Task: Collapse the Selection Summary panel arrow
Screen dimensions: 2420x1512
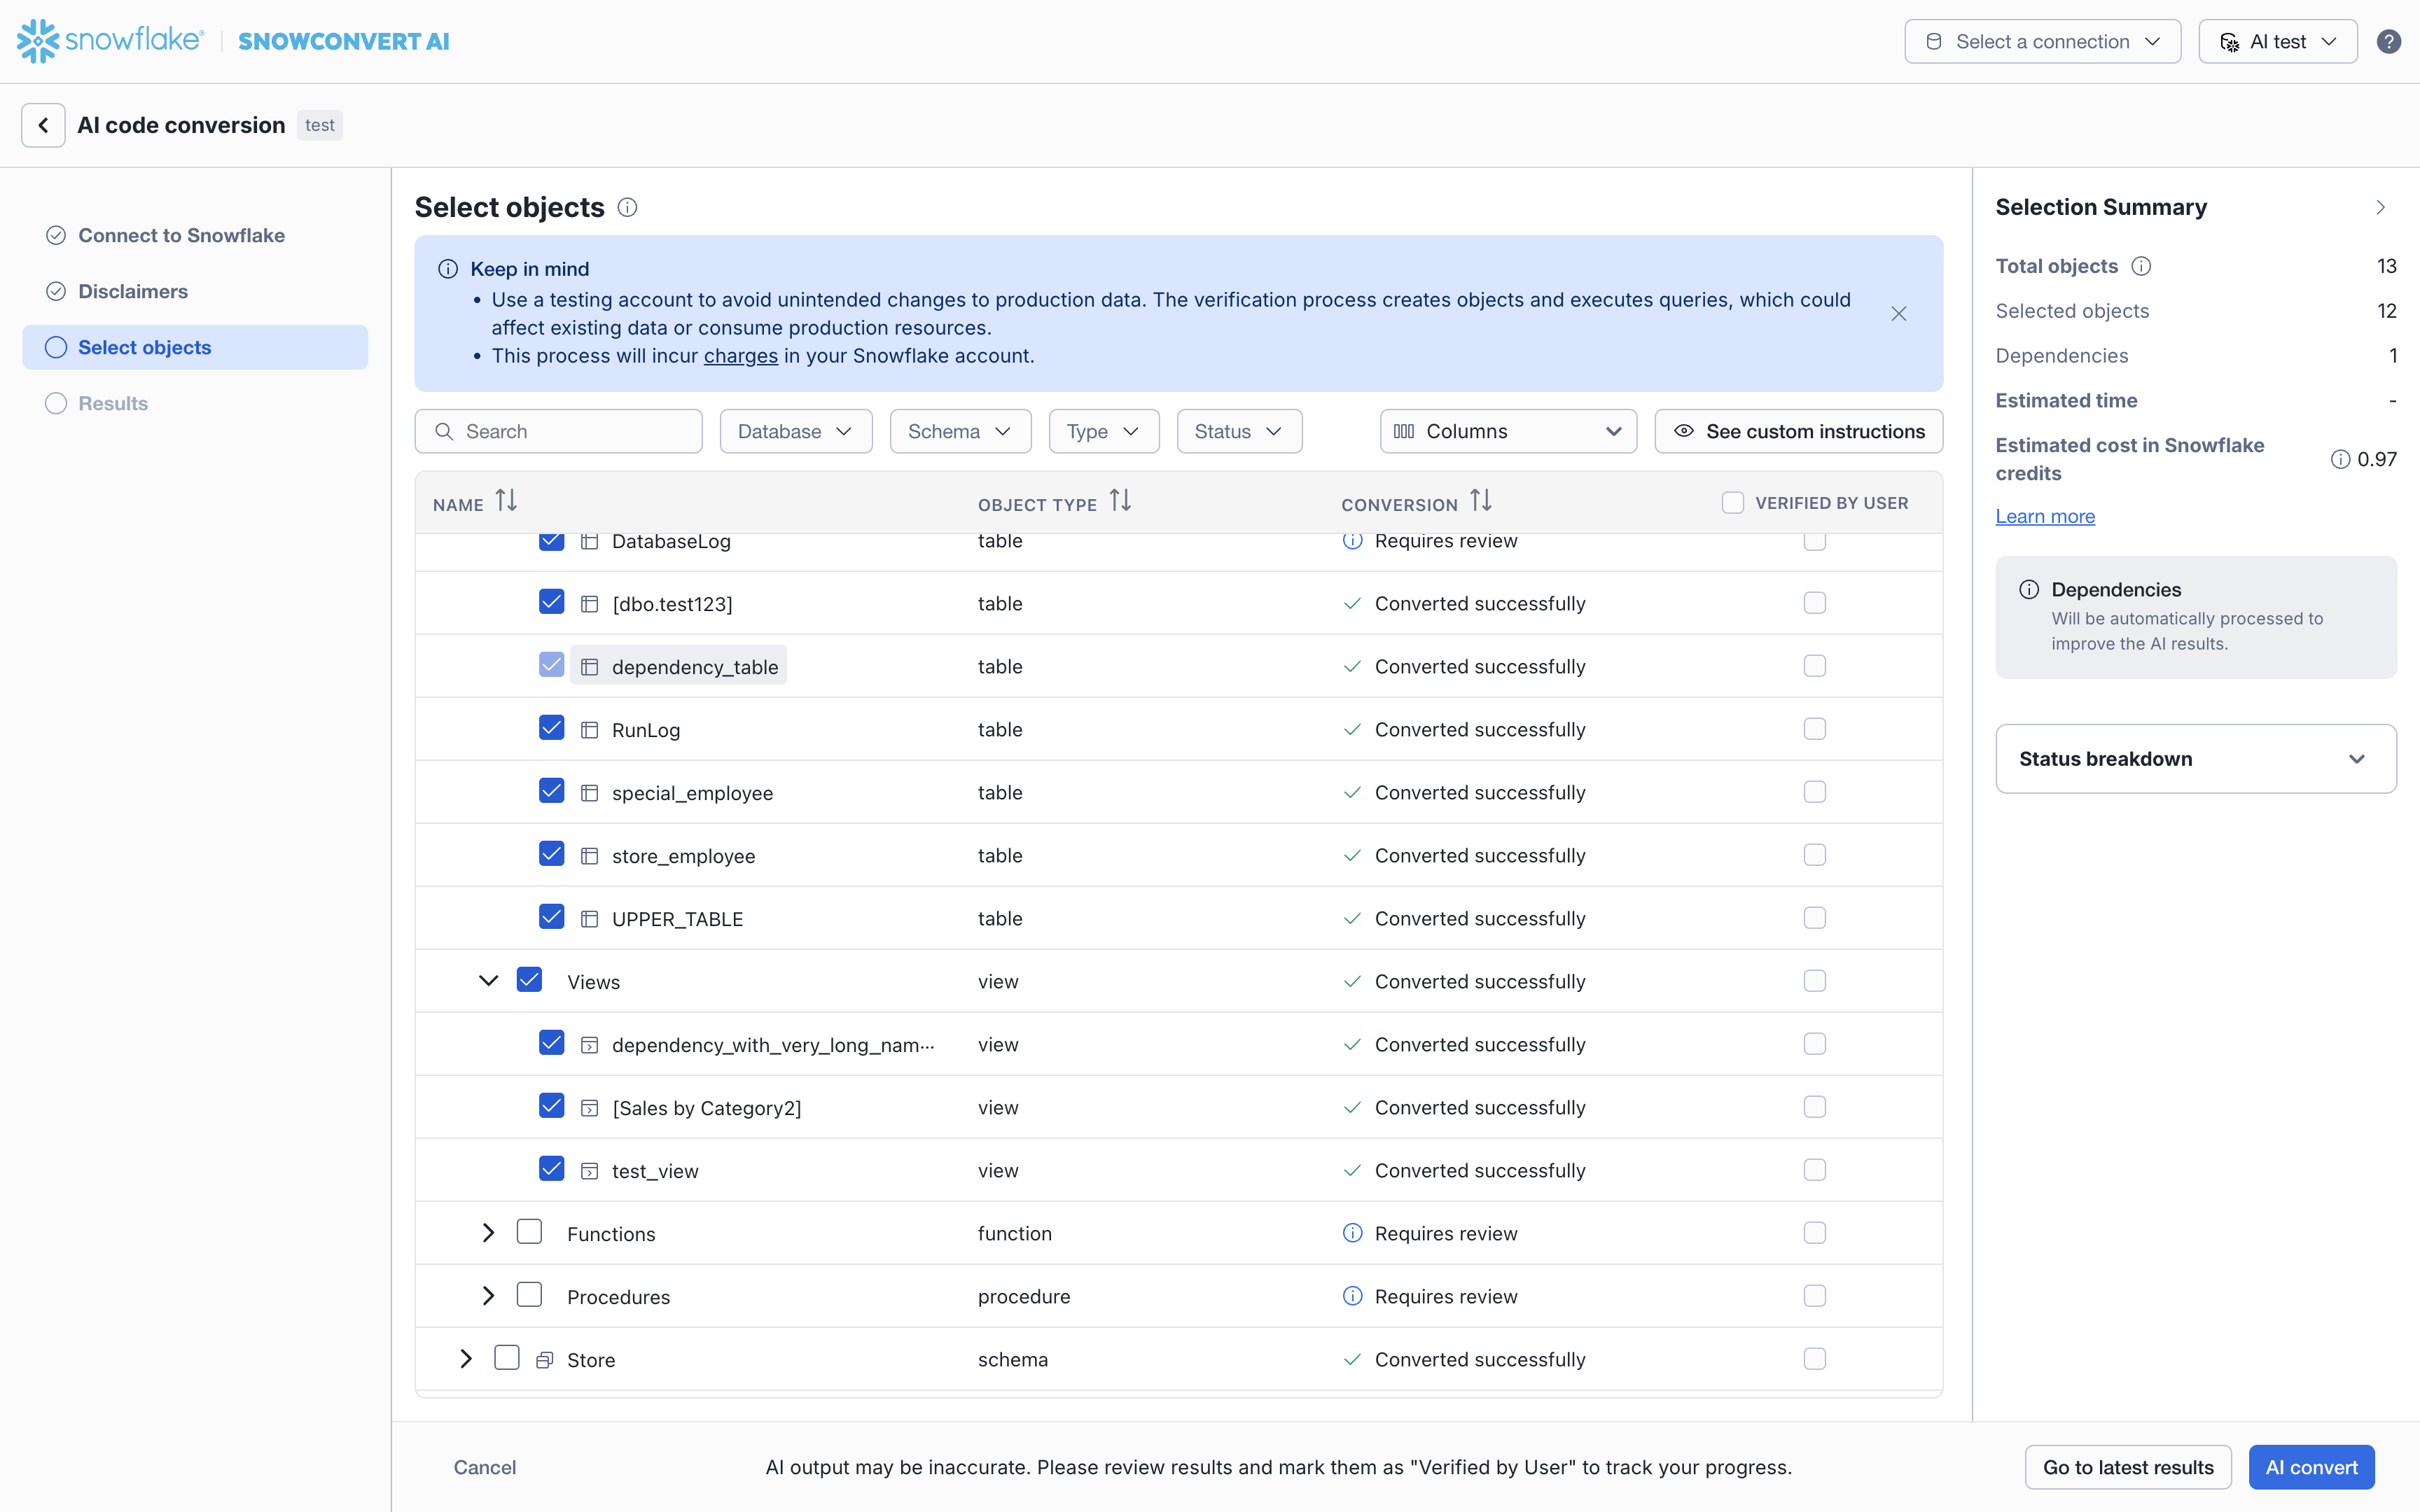Action: [2380, 207]
